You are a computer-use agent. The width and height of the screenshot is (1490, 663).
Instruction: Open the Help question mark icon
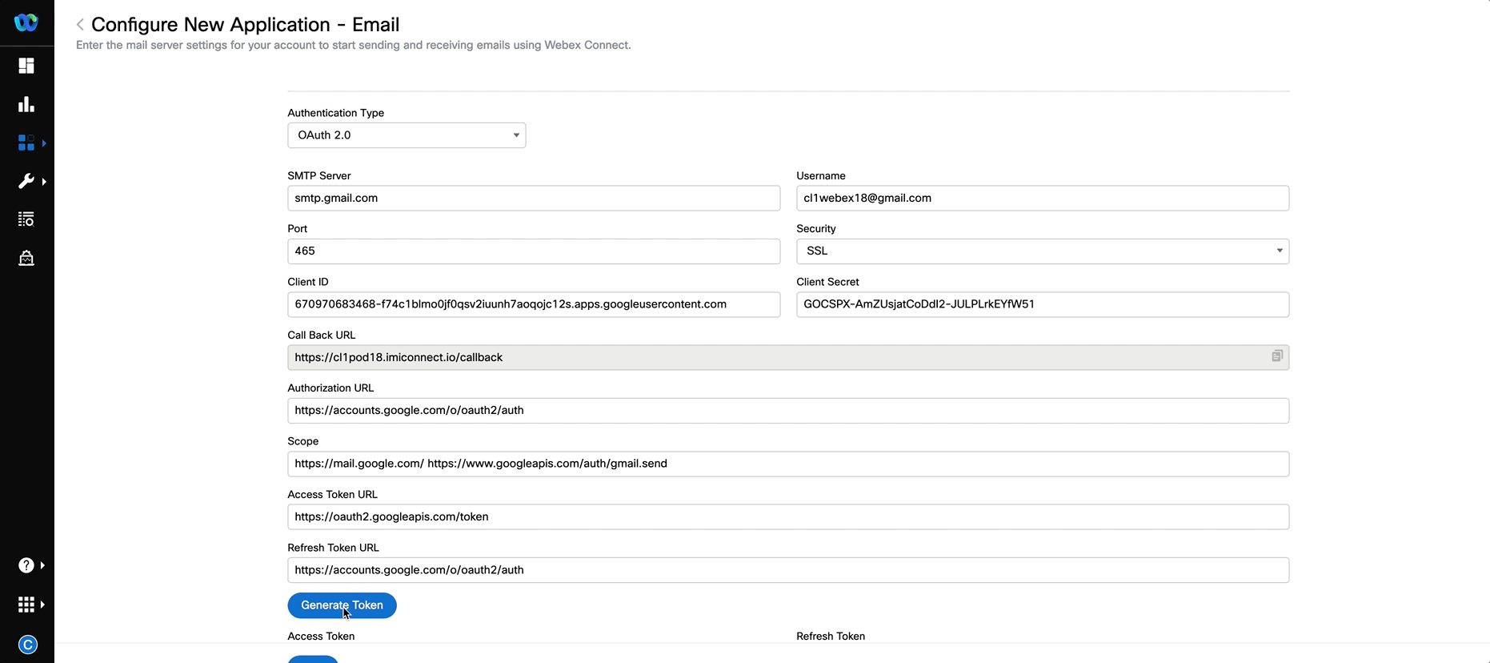[x=26, y=565]
